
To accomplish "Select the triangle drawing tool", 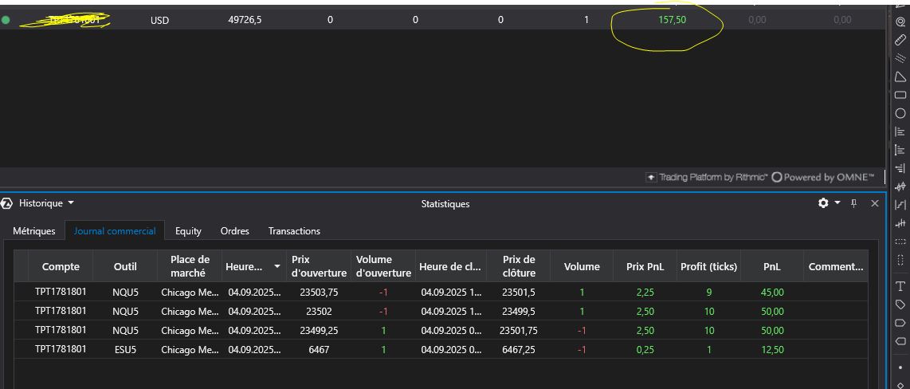I will pos(900,77).
